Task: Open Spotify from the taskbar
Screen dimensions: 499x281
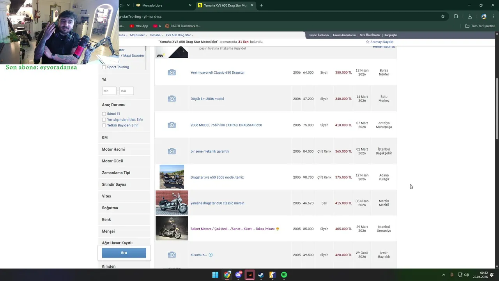Action: click(284, 275)
